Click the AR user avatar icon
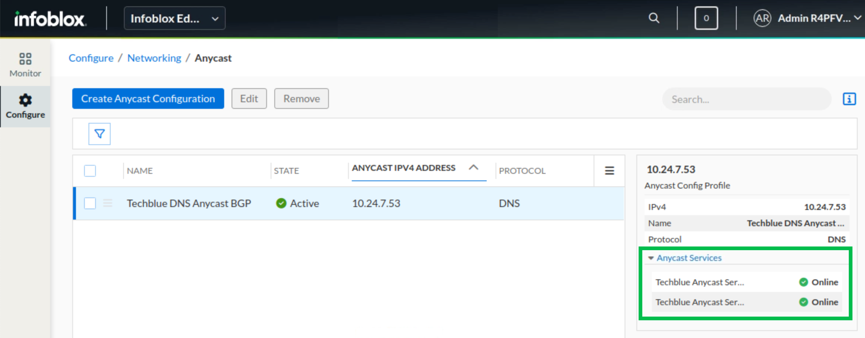The height and width of the screenshot is (338, 865). tap(762, 18)
